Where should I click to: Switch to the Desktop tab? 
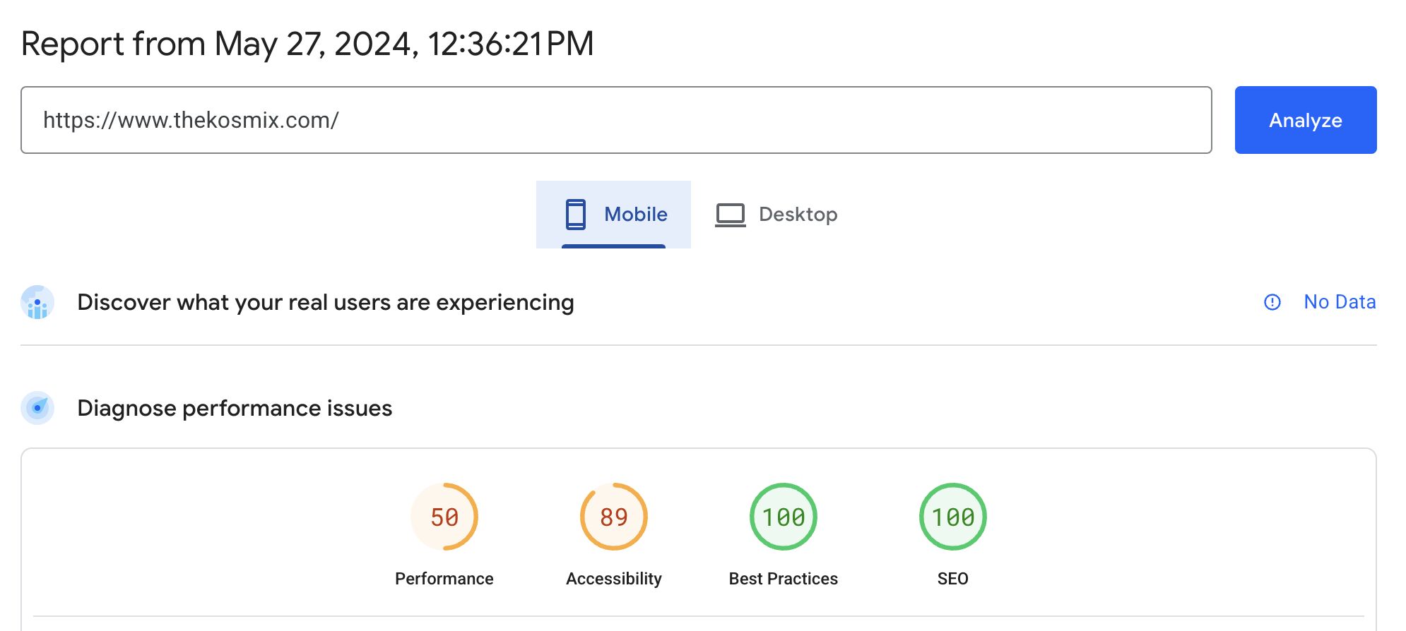click(776, 215)
